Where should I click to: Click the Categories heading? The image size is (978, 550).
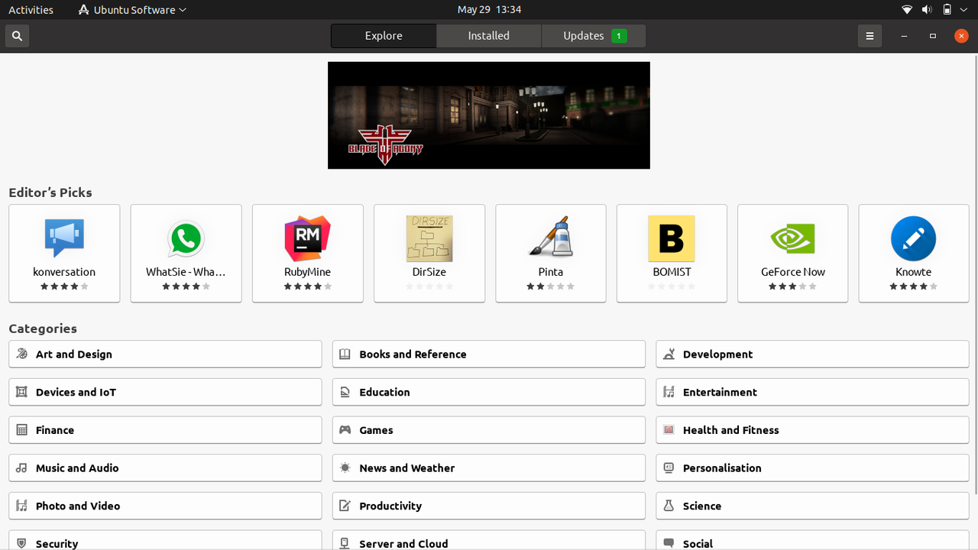[x=43, y=328]
